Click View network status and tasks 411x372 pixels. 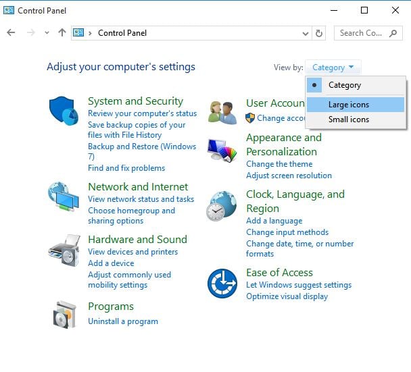(x=141, y=199)
